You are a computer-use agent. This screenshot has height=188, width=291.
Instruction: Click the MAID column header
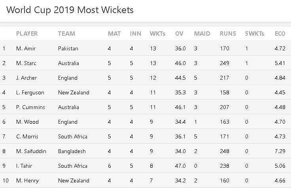coord(202,34)
